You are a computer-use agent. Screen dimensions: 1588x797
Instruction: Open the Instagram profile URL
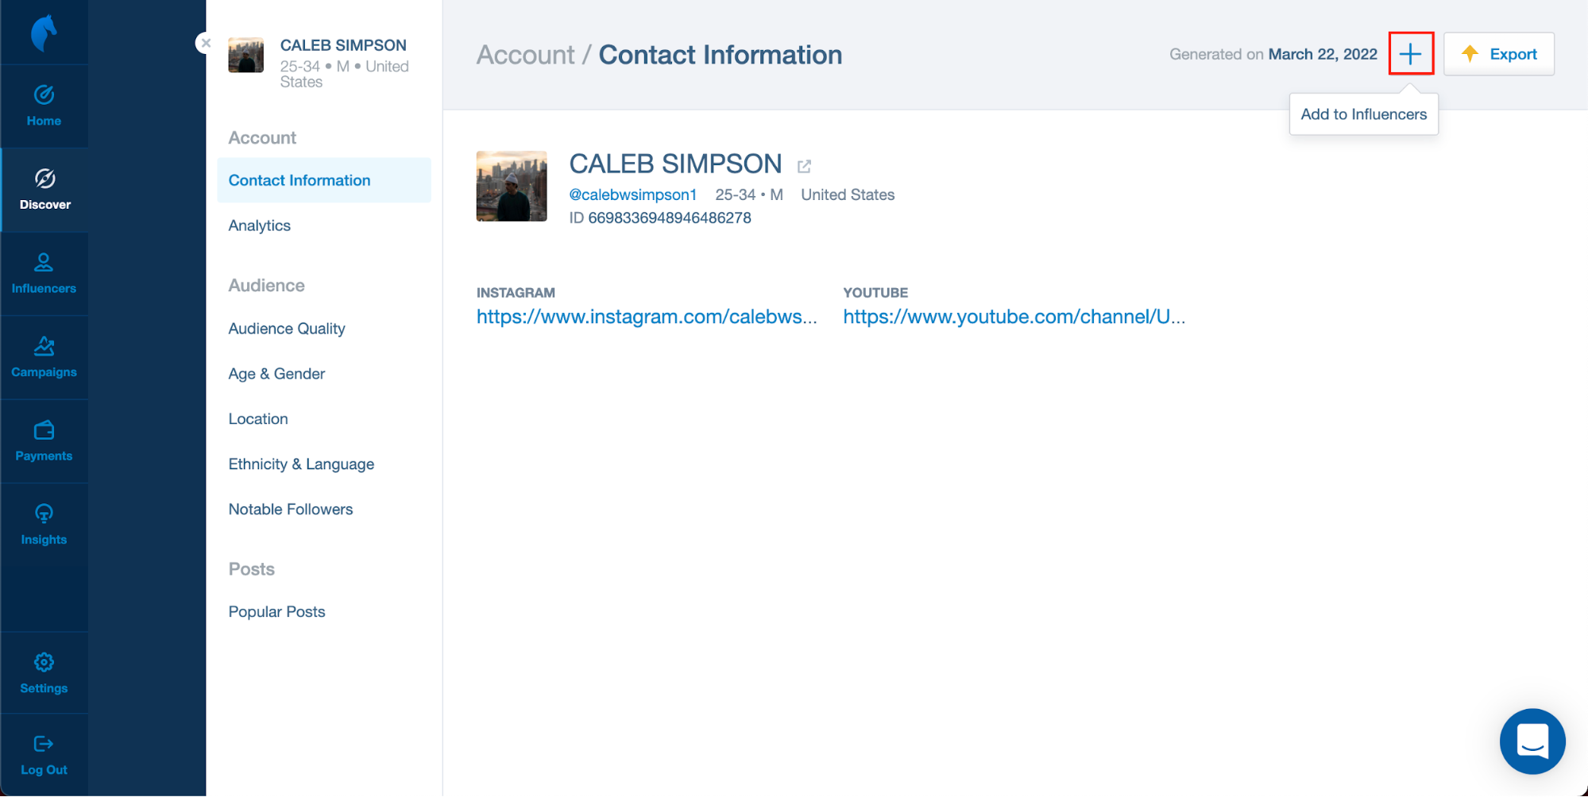[x=647, y=317]
